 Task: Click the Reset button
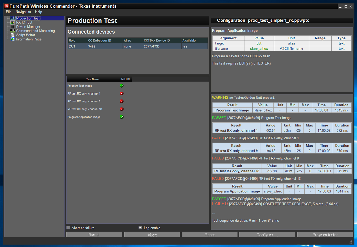point(210,235)
